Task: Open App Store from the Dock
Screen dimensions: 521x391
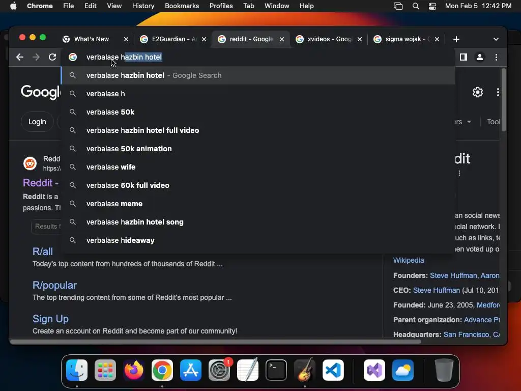Action: click(191, 370)
